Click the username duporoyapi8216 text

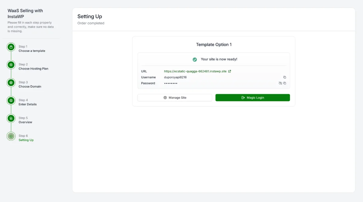click(175, 77)
